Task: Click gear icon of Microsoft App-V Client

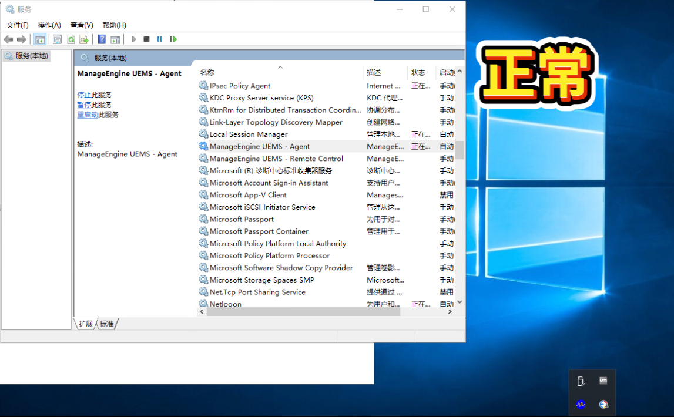Action: point(204,194)
